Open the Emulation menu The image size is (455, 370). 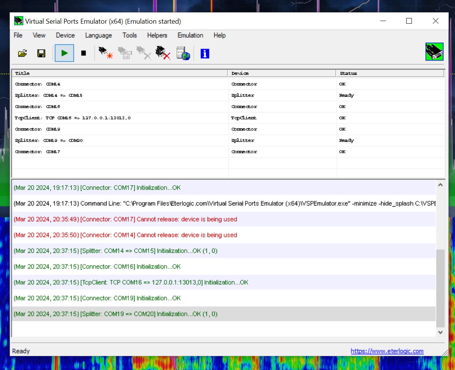190,35
